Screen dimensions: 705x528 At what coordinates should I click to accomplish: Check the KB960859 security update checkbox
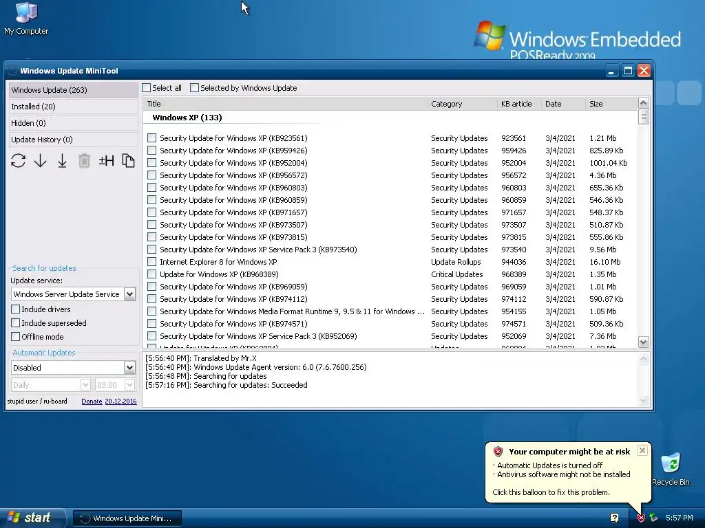[152, 200]
